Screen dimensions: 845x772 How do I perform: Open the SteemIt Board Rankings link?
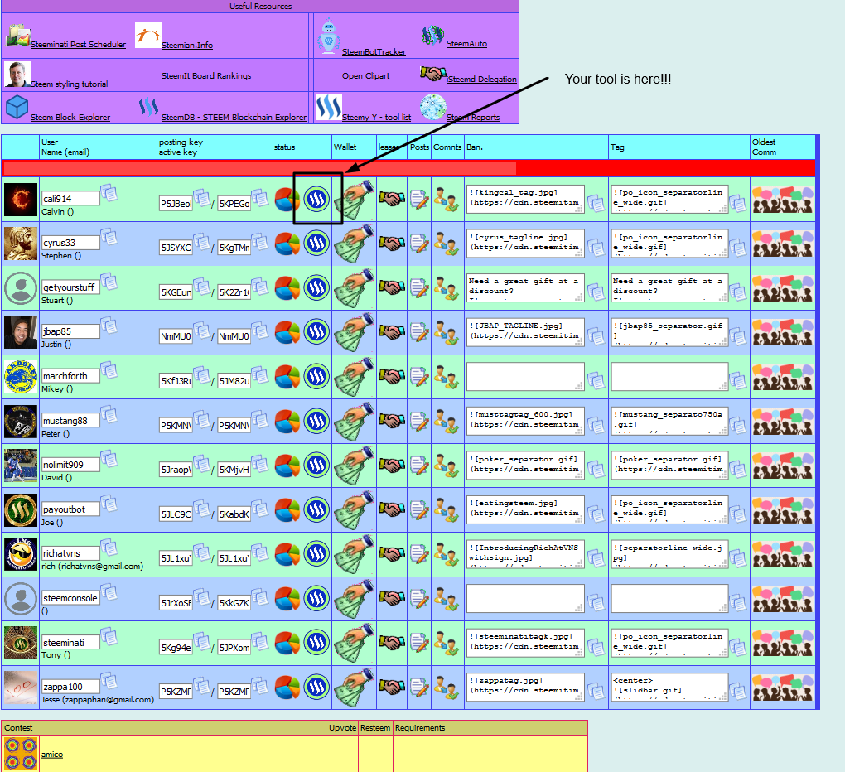(x=206, y=76)
